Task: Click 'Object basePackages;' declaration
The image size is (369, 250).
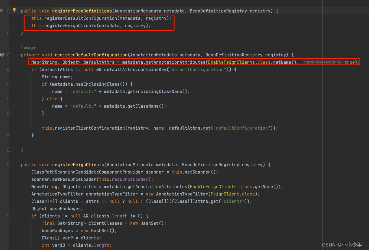Action: 57,209
